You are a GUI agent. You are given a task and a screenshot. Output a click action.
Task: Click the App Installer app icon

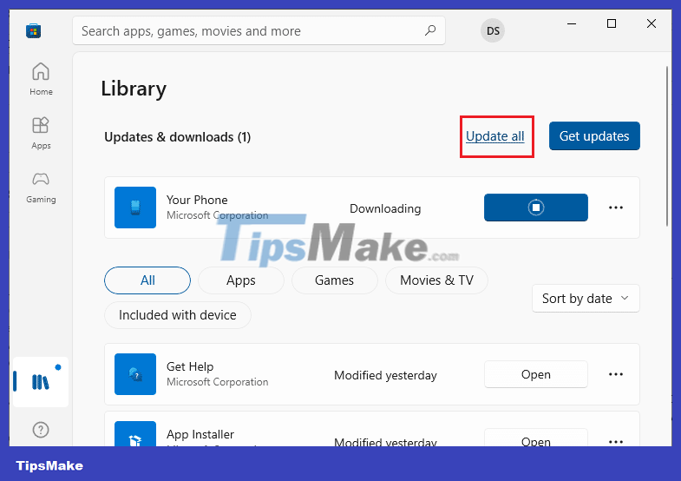(x=135, y=433)
